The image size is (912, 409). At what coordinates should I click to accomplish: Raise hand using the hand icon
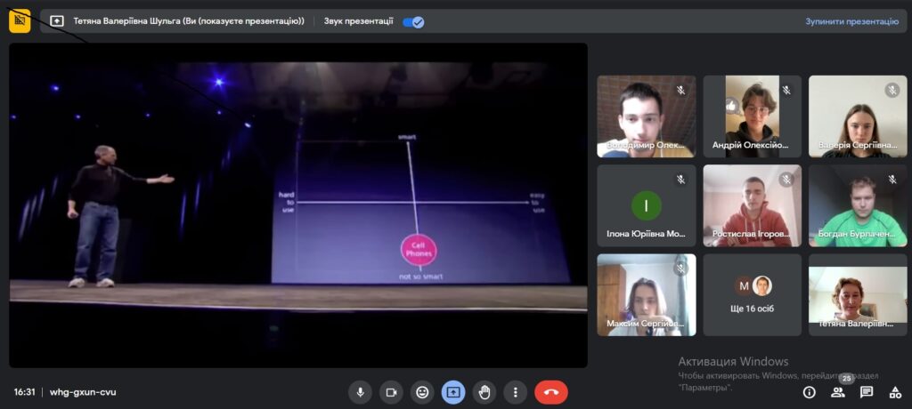484,393
